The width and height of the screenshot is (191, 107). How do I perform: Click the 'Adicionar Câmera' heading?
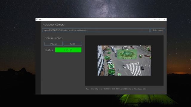(54, 25)
